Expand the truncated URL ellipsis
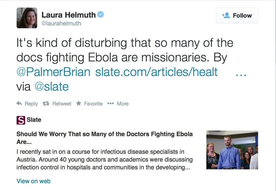The height and width of the screenshot is (191, 276). 241,72
